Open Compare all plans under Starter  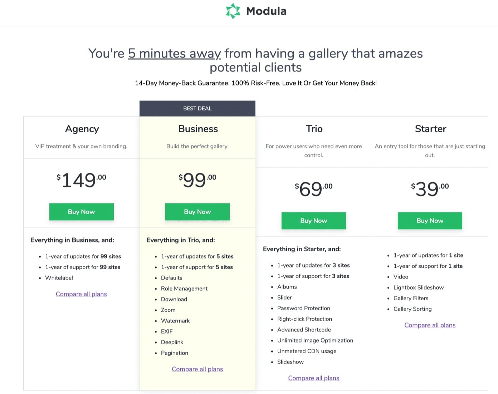430,325
